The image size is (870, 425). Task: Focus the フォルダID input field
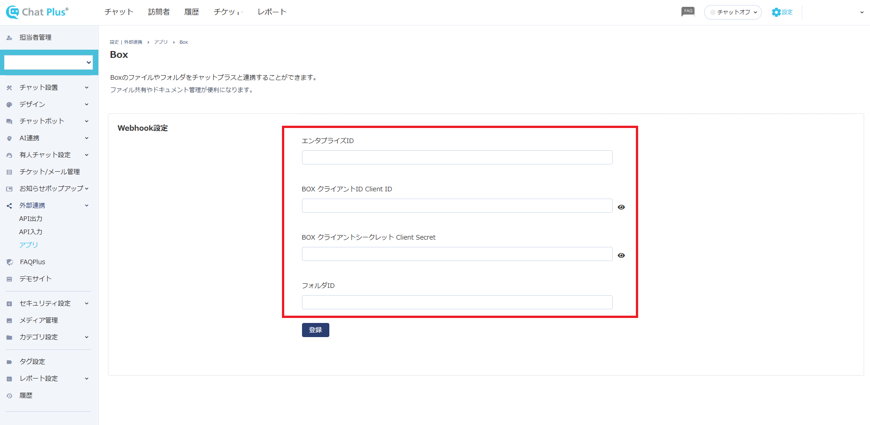(457, 302)
